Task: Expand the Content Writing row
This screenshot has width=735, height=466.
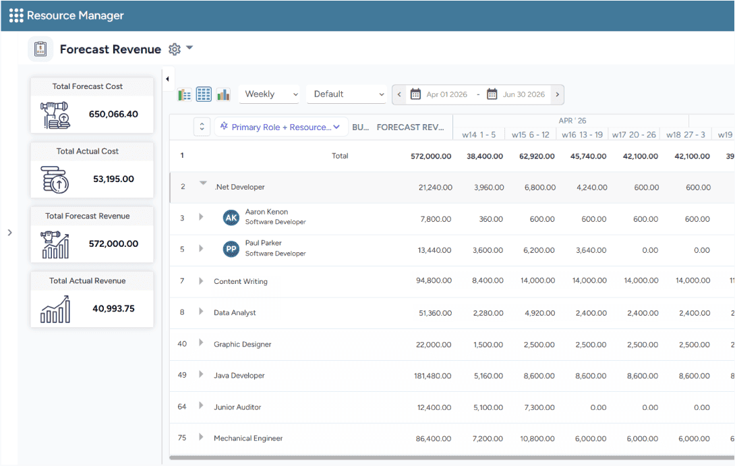Action: click(201, 281)
